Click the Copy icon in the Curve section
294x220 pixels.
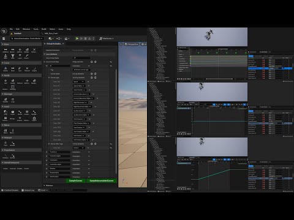[x=20, y=69]
